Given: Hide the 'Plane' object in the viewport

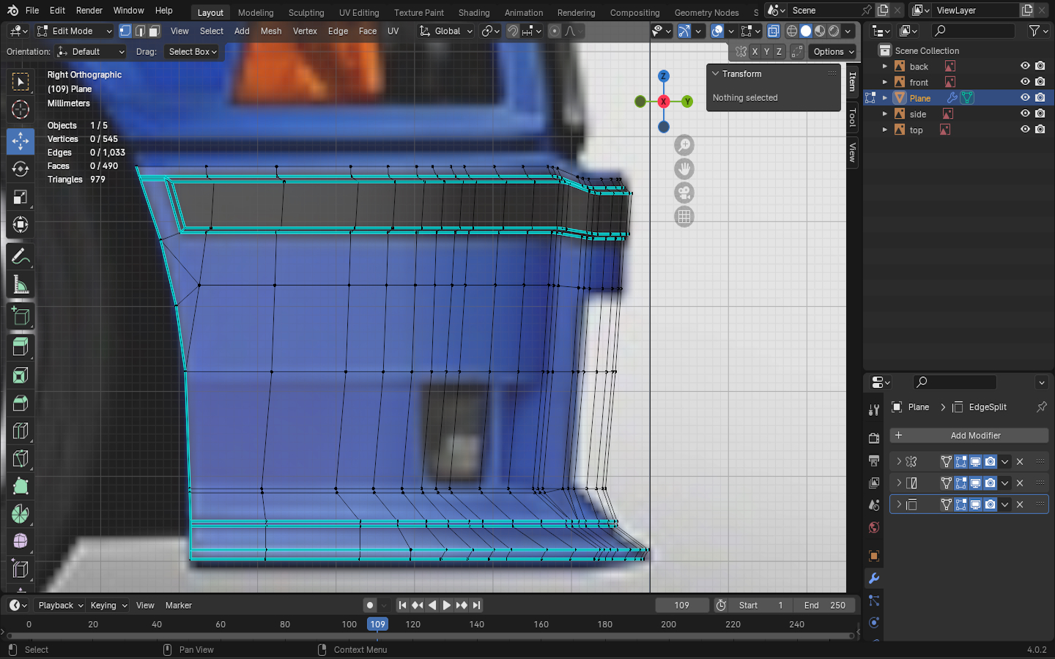Looking at the screenshot, I should pos(1025,97).
